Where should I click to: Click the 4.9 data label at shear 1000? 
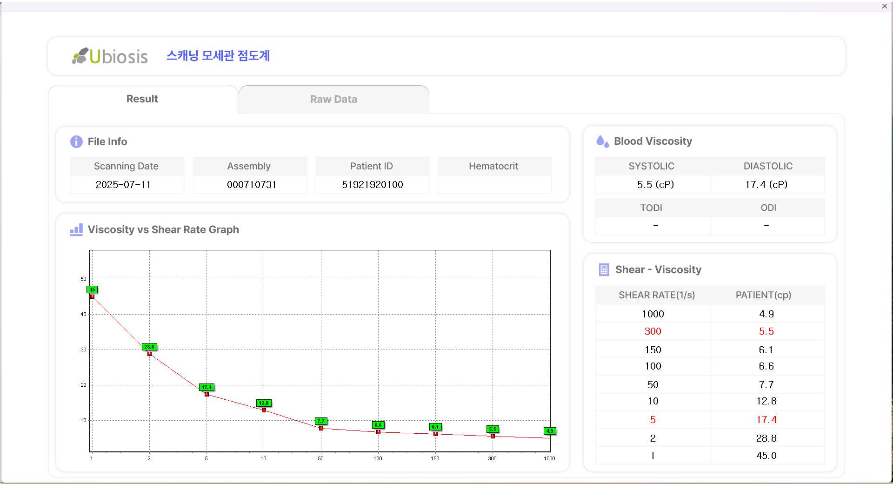point(550,431)
